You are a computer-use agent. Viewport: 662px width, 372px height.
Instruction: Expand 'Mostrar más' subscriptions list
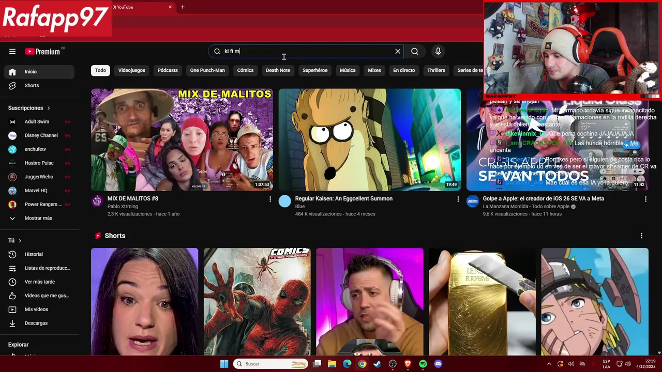[x=39, y=218]
